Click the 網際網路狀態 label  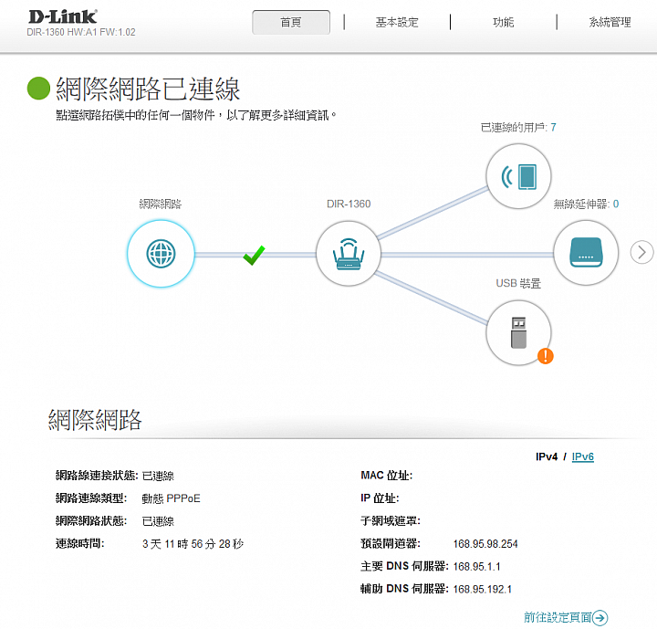pos(91,520)
